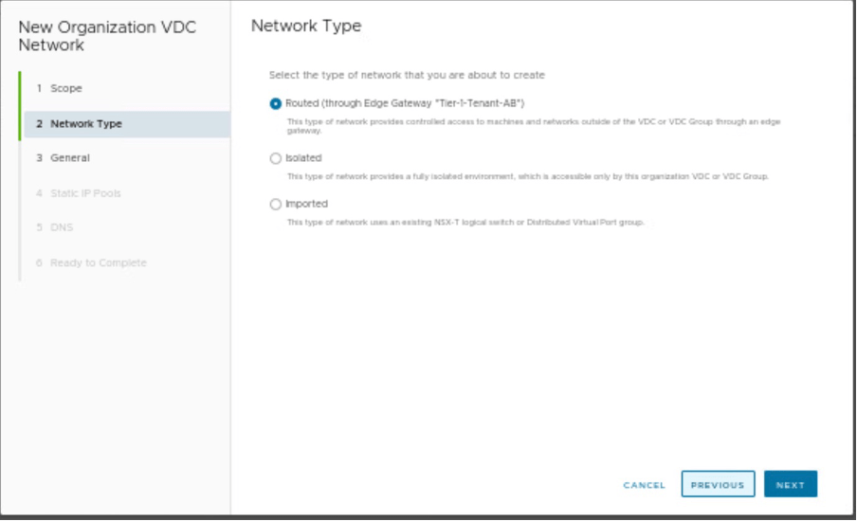
Task: Open the Ready to Complete step
Action: point(98,262)
